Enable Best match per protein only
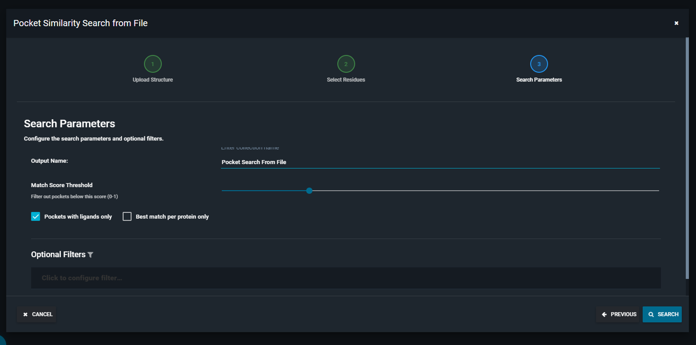This screenshot has width=696, height=345. pos(127,217)
